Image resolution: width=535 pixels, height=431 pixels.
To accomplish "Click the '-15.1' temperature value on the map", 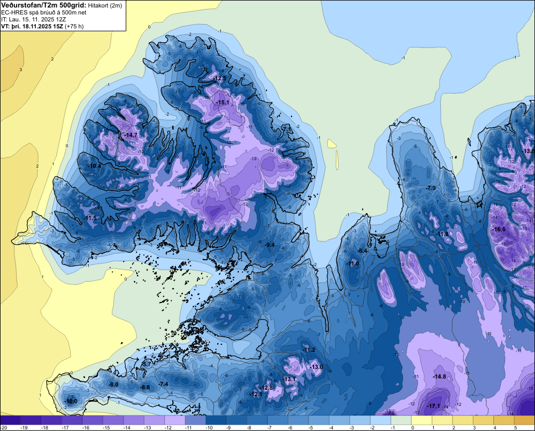I will pyautogui.click(x=223, y=102).
